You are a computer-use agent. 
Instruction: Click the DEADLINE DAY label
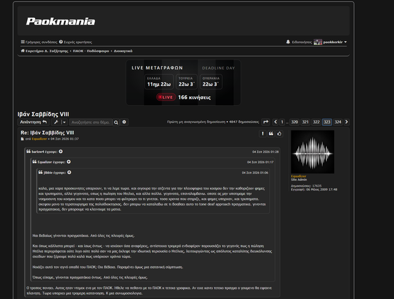coord(219,68)
